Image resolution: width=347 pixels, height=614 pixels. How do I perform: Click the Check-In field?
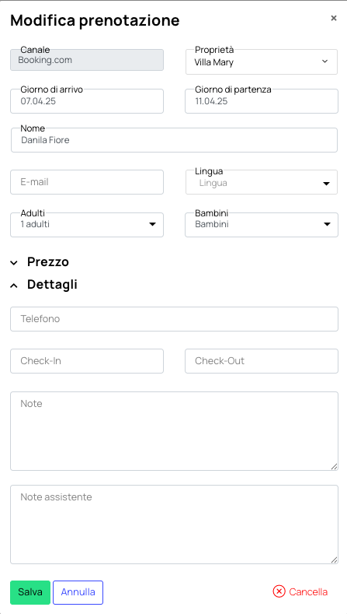coord(87,361)
